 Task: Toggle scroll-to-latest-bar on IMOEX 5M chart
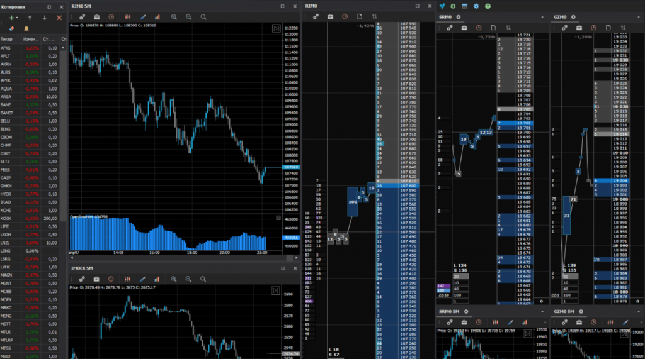coord(276,290)
